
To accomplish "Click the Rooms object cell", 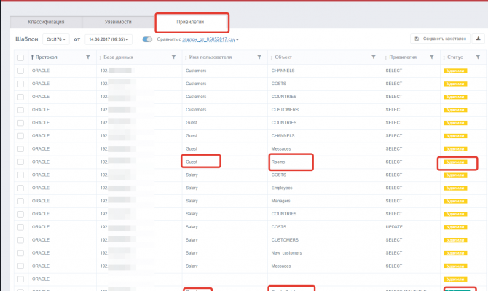I will (278, 162).
